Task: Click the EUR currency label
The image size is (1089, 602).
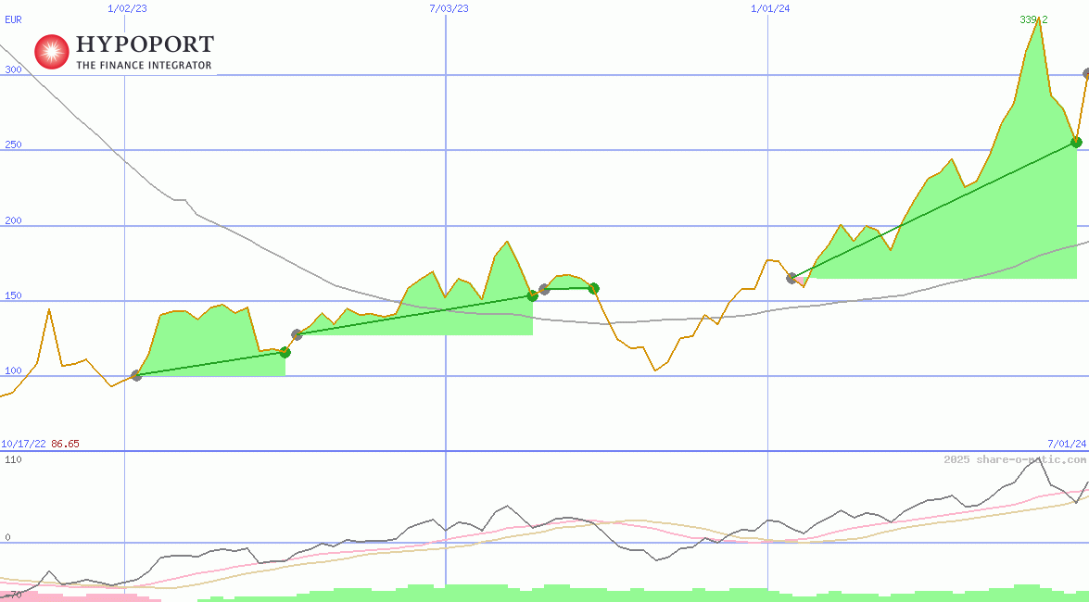Action: coord(13,19)
